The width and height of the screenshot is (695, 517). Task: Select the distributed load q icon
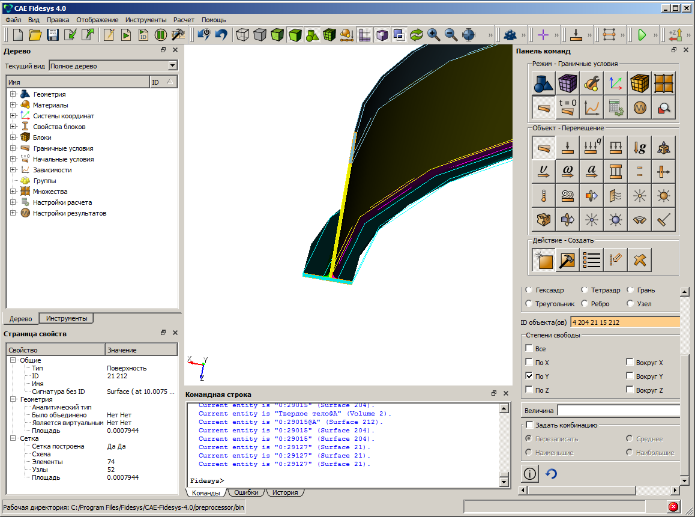click(x=591, y=147)
